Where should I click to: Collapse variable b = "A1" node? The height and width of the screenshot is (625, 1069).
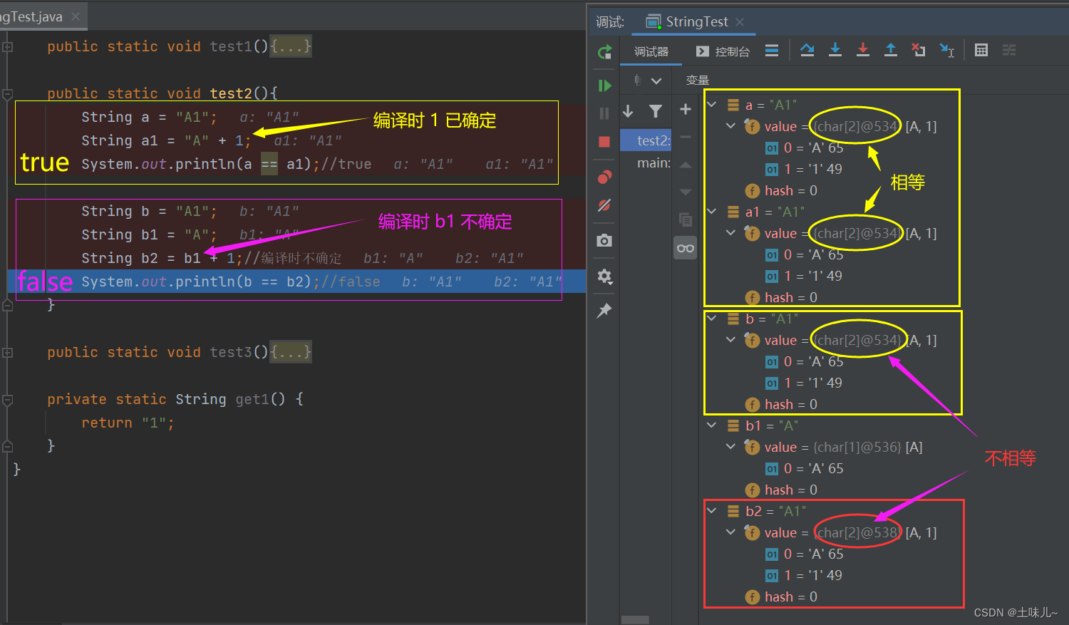point(711,319)
